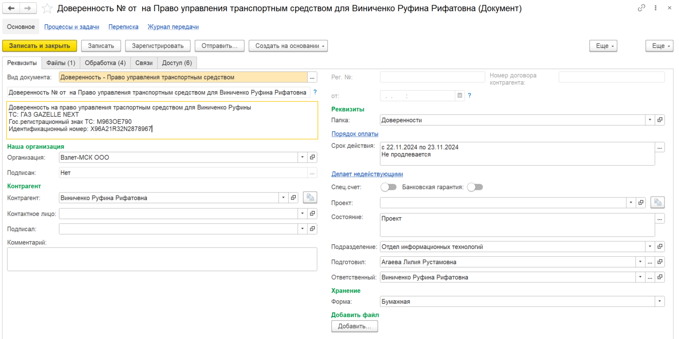Click the Добавить... file button
The image size is (679, 339).
354,326
